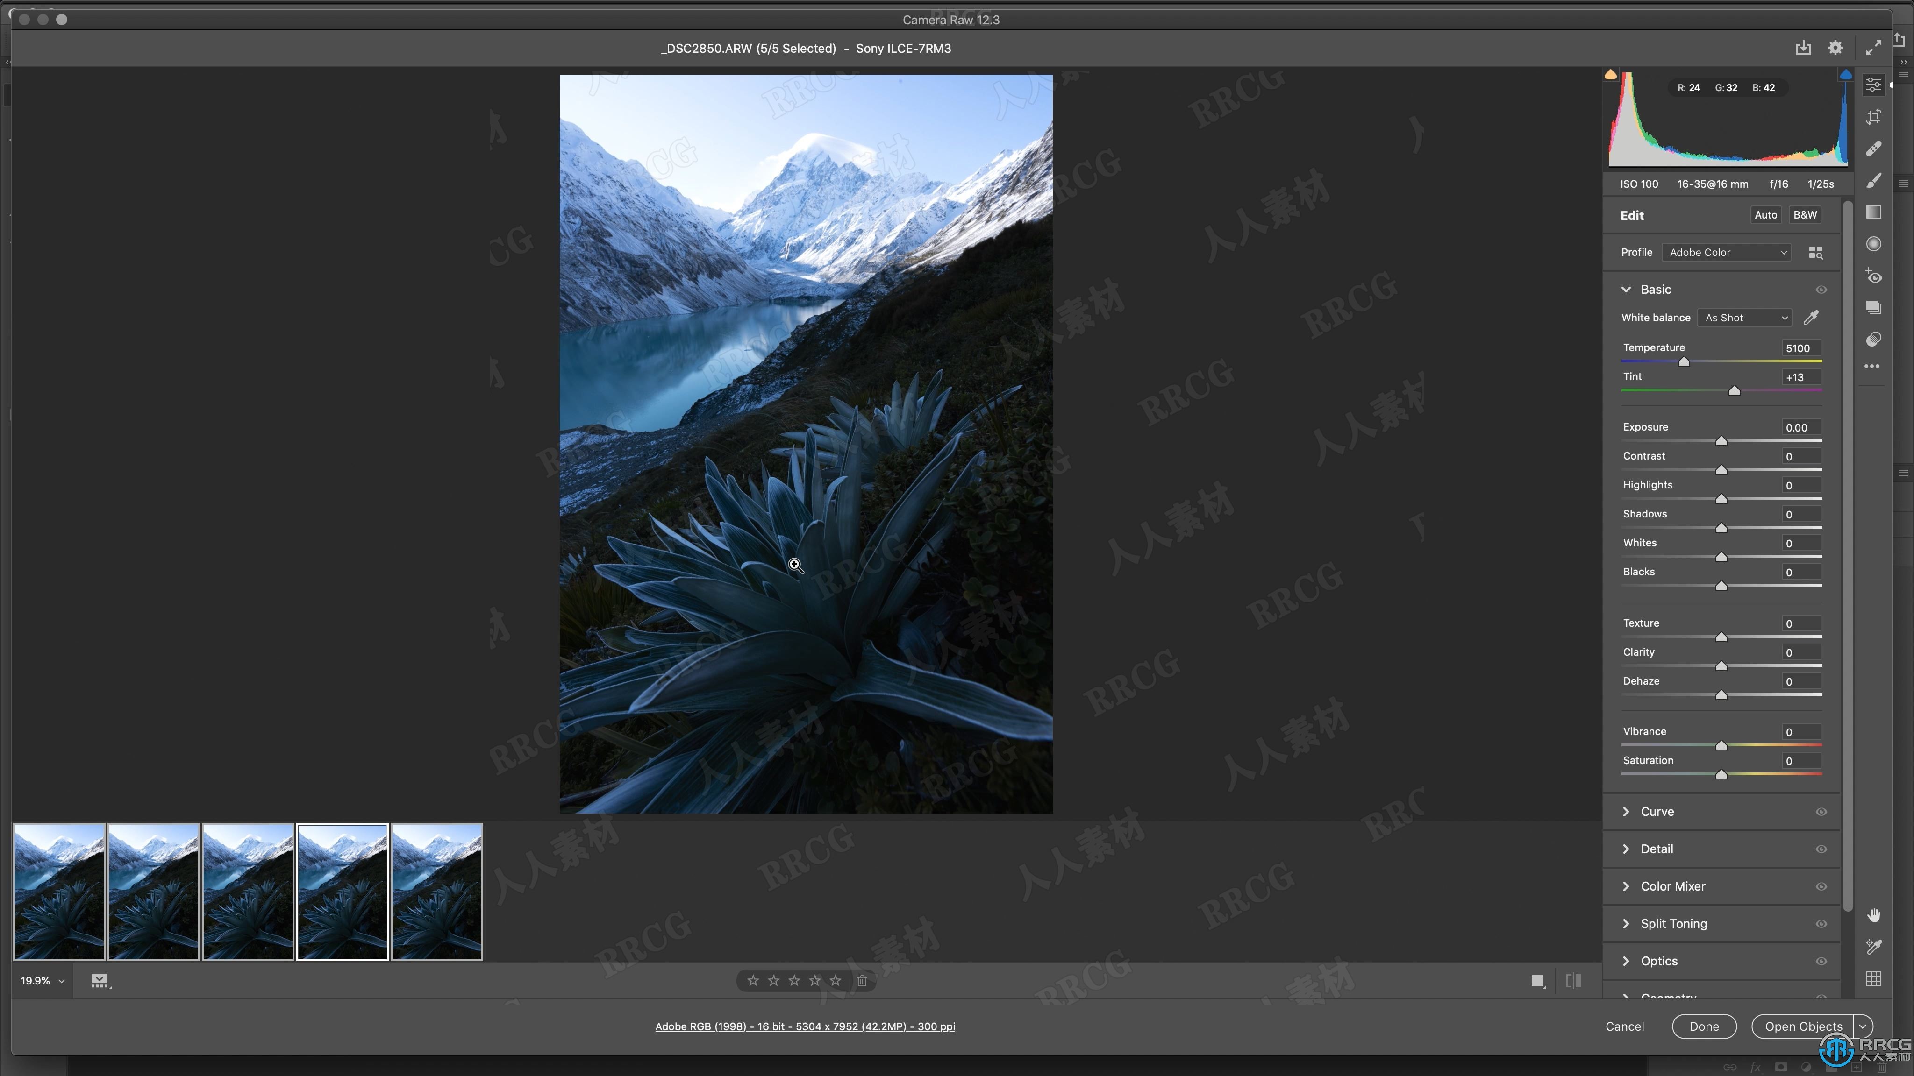Click the file info bar at bottom
Viewport: 1914px width, 1076px height.
806,1026
